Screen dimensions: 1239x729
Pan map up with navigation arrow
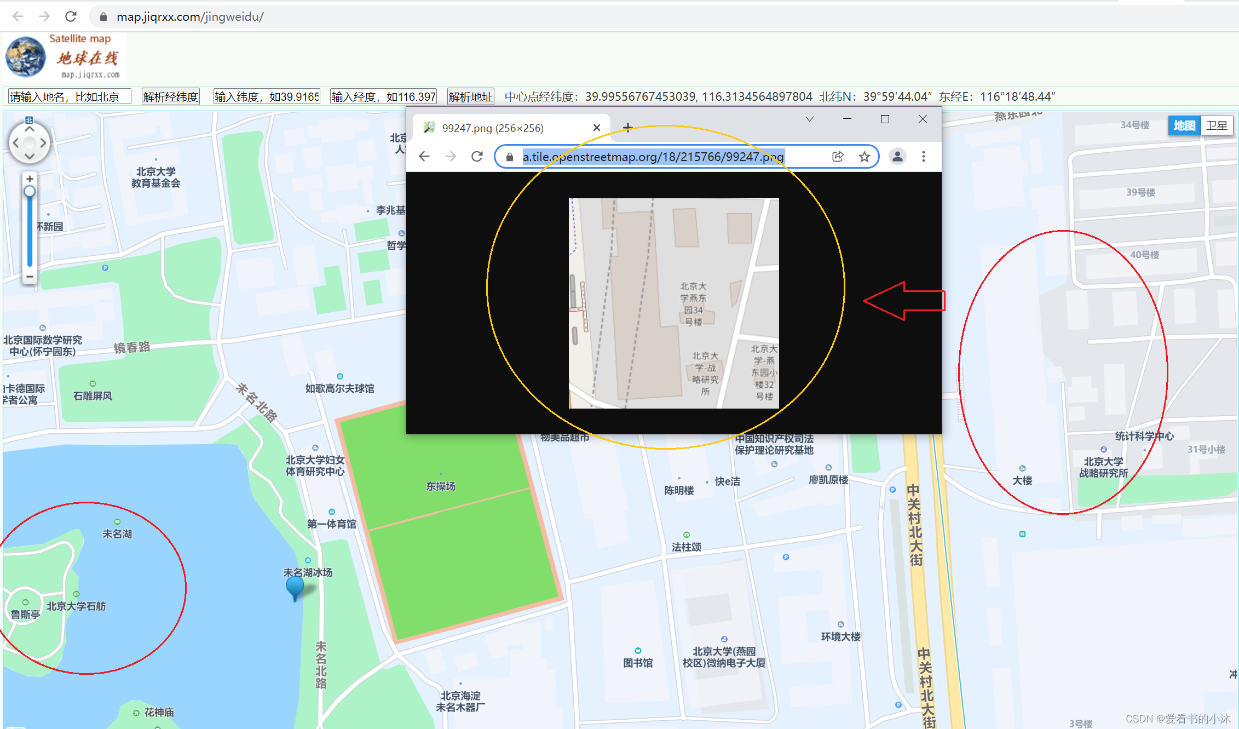tap(30, 130)
